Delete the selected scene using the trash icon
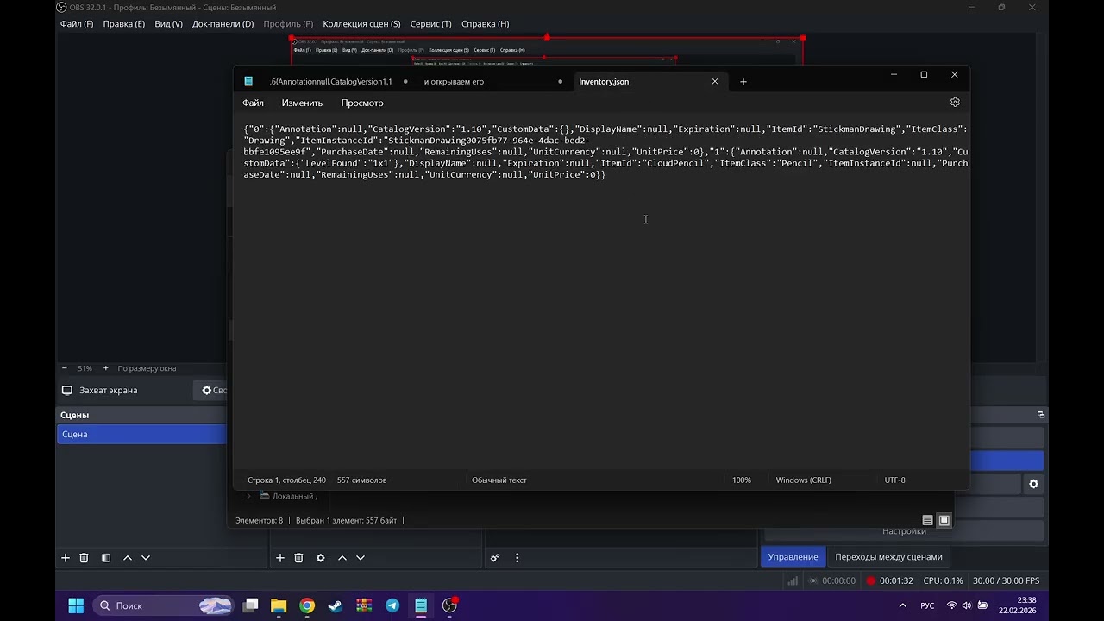Image resolution: width=1104 pixels, height=621 pixels. click(x=84, y=558)
